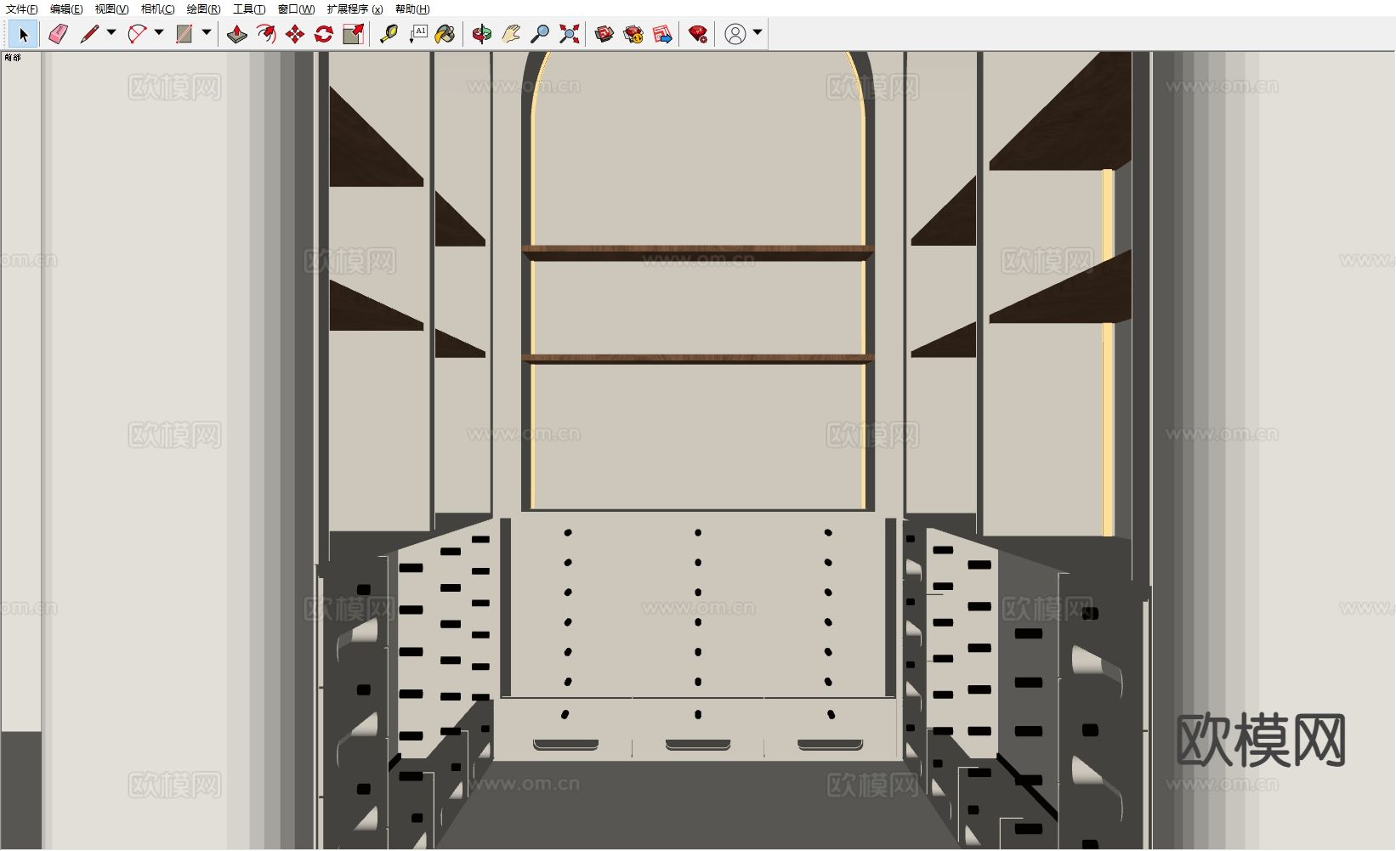Click the upper wooden shelf in the arched niche
The image size is (1396, 851).
point(698,252)
